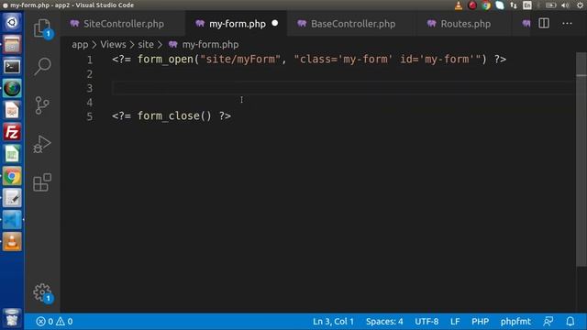Open the Ubuntu Dash home icon
The height and width of the screenshot is (330, 587).
[12, 22]
